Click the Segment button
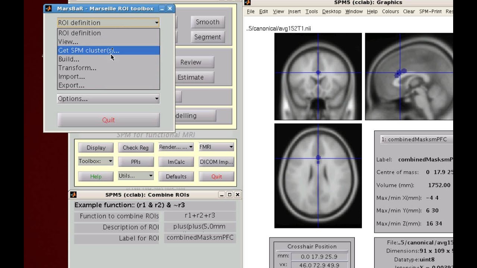The image size is (477, 268). pyautogui.click(x=208, y=37)
